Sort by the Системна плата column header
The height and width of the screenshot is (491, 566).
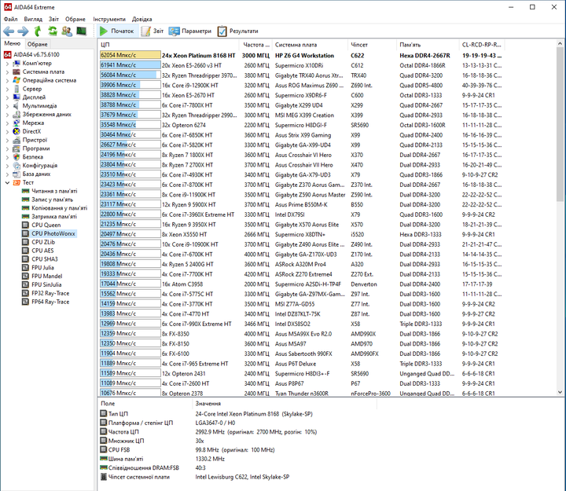coord(310,45)
